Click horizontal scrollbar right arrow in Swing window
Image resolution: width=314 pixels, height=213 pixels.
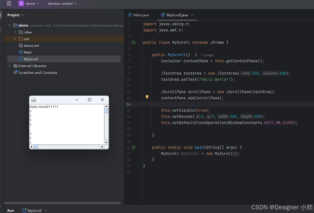[102, 147]
